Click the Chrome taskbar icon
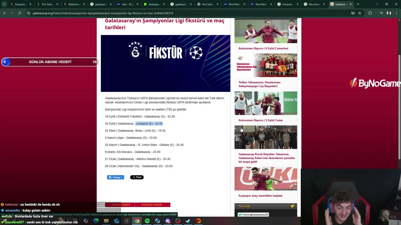Screen dimensions: 401x225 [137, 221]
